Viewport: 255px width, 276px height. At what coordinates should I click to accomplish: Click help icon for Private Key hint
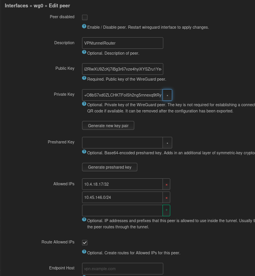click(x=84, y=104)
